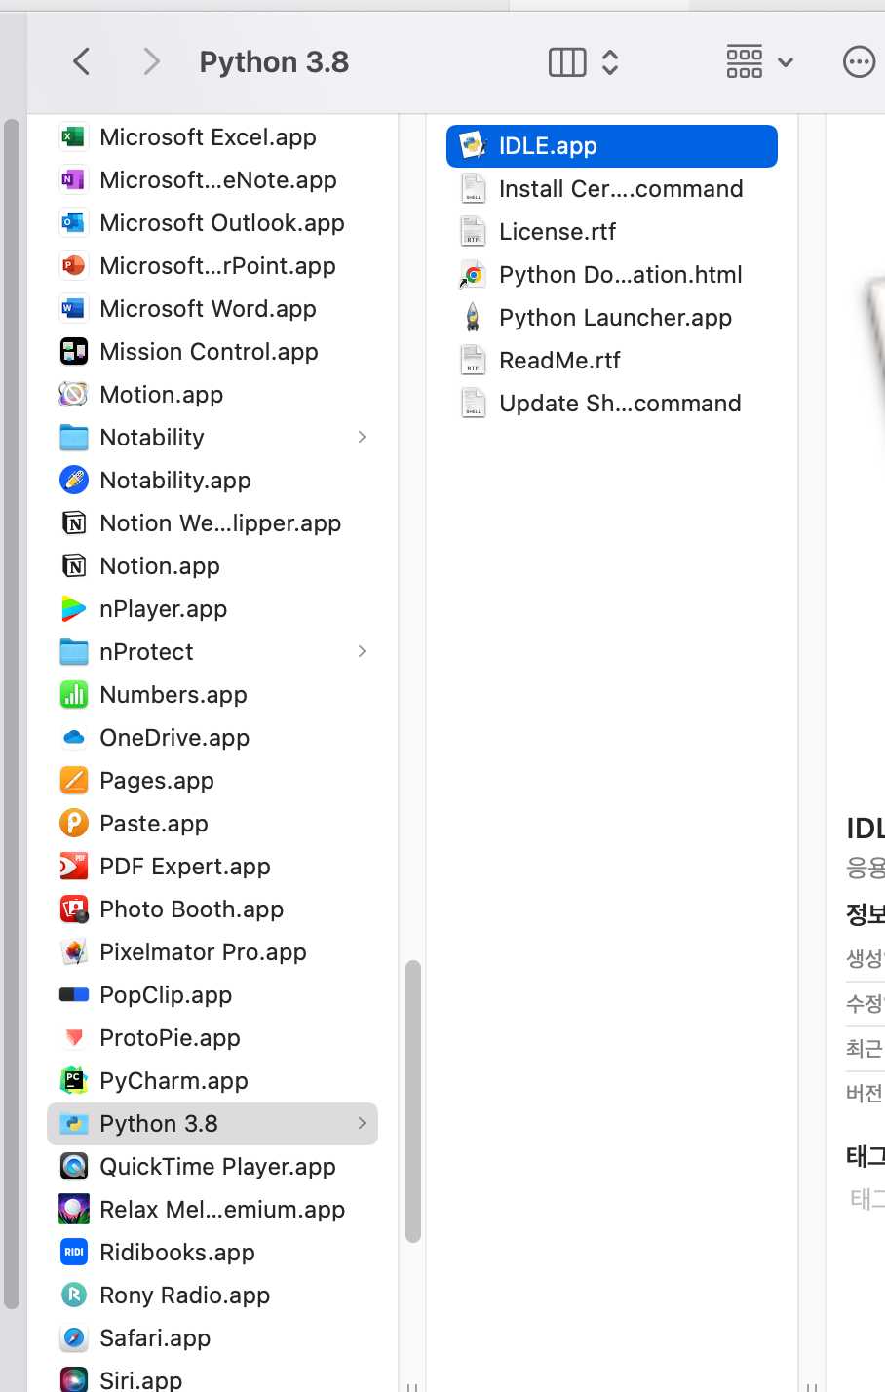Click the Safari compass icon

coord(74,1338)
